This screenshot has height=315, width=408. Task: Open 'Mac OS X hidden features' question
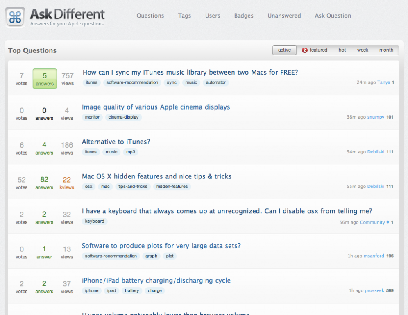156,176
